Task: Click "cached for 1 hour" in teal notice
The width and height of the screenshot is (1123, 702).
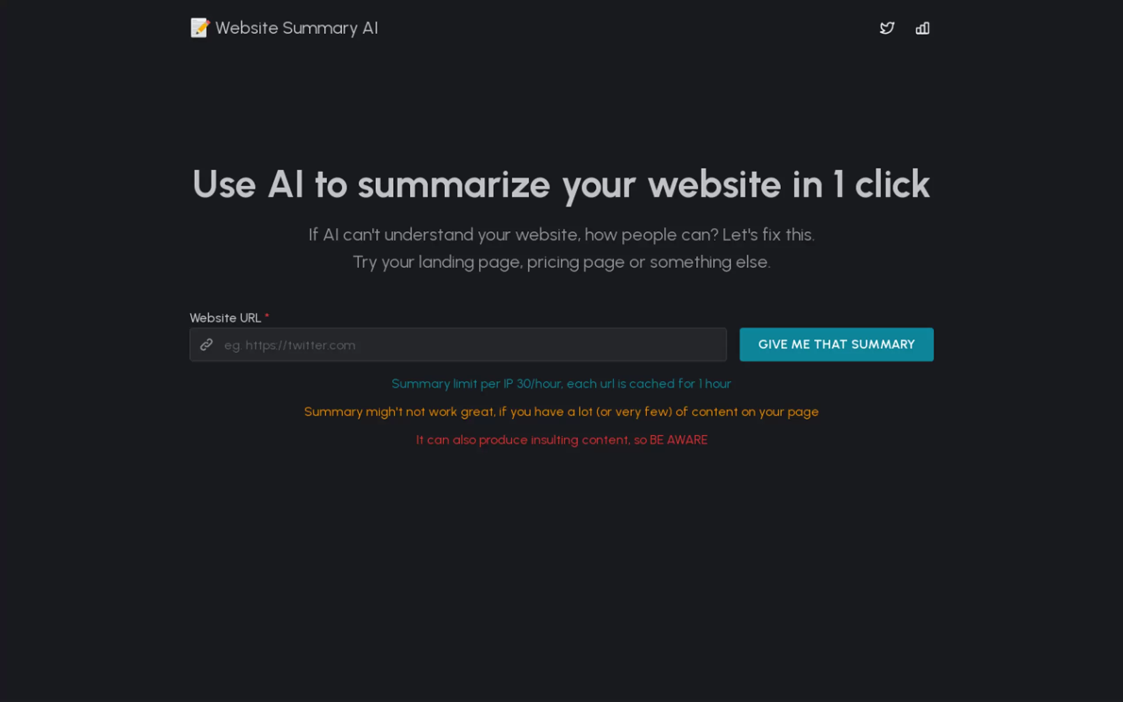Action: click(680, 384)
